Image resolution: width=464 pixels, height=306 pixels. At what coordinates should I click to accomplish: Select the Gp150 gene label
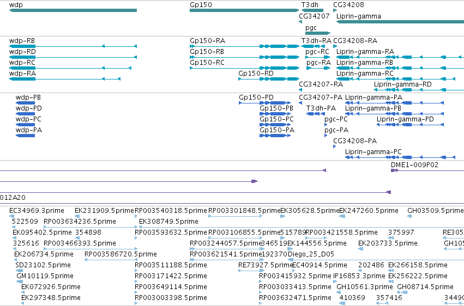tap(201, 5)
